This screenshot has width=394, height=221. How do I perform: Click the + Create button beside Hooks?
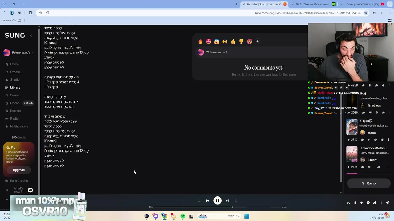[x=28, y=103]
